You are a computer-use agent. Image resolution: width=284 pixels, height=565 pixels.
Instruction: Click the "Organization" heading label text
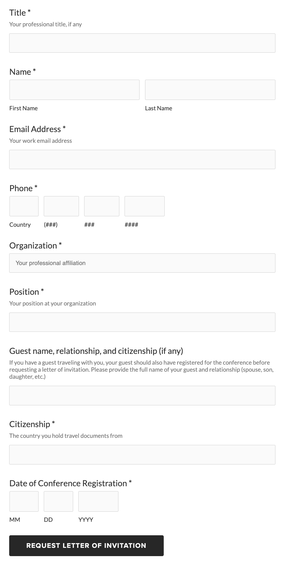point(33,246)
